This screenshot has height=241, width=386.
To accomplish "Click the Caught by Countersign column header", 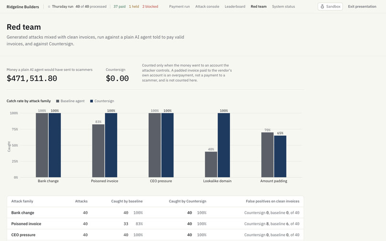I will [188, 201].
